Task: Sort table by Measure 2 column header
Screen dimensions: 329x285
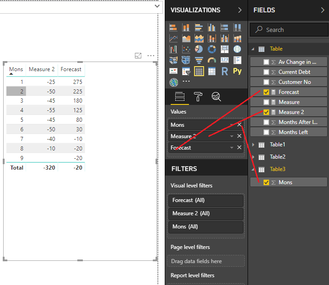Action: click(x=42, y=69)
